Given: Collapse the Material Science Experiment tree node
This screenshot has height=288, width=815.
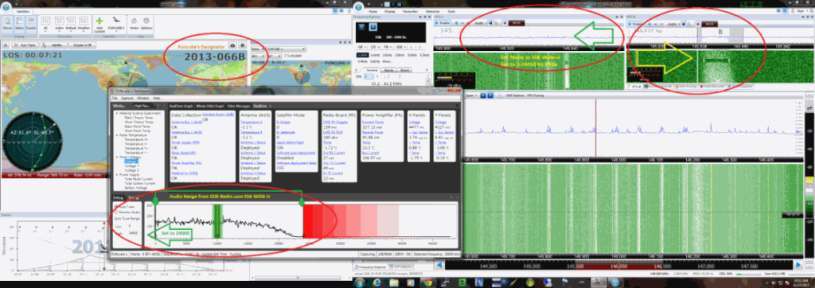Looking at the screenshot, I should tap(116, 112).
